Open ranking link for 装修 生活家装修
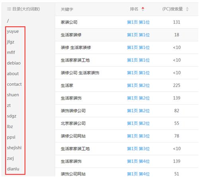 click(138, 47)
